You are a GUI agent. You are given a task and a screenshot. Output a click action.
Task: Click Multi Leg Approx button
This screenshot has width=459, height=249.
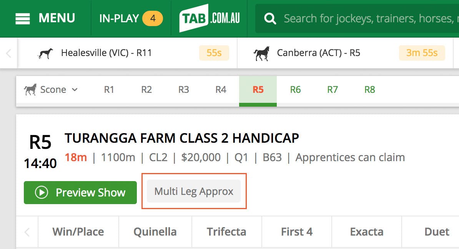click(x=194, y=191)
